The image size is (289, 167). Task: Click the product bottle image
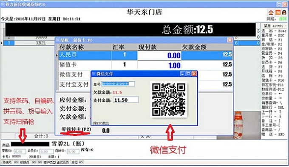coord(238,125)
